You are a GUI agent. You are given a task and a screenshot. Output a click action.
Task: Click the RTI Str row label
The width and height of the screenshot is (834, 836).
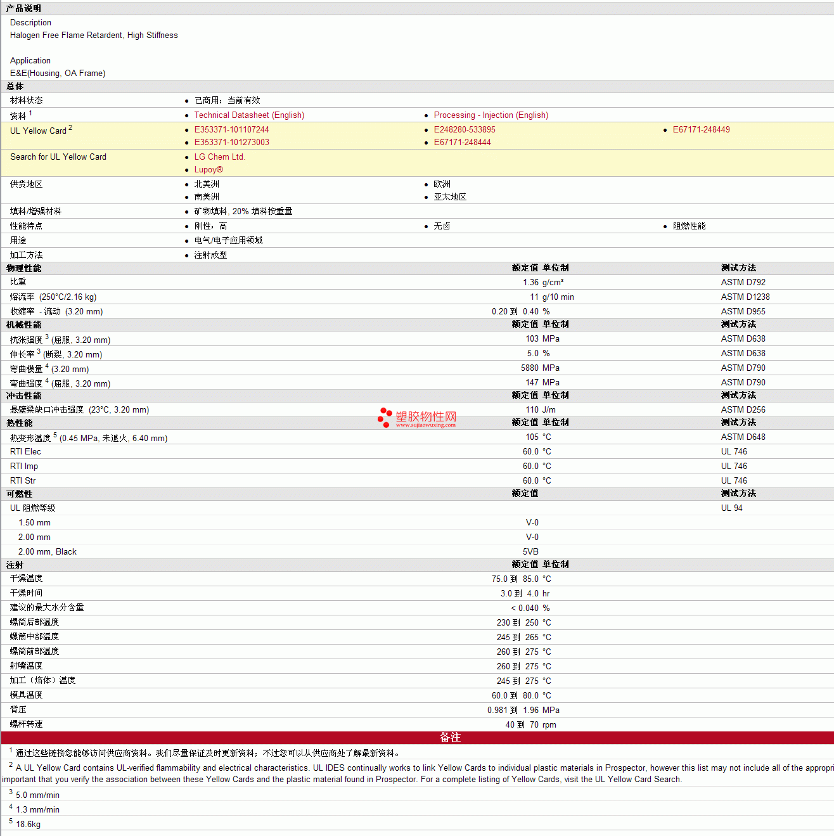23,481
